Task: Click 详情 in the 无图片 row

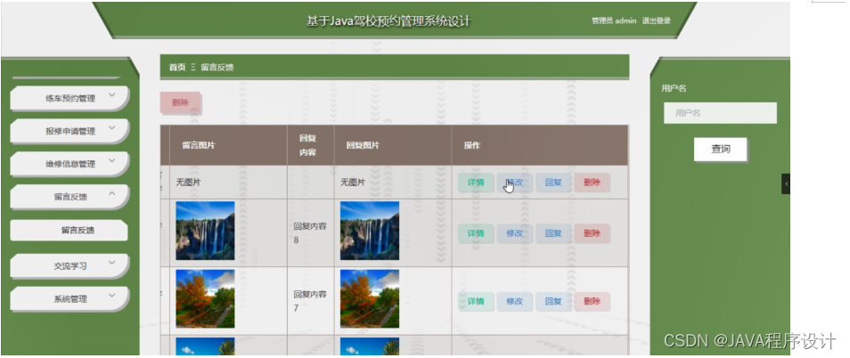Action: click(476, 183)
